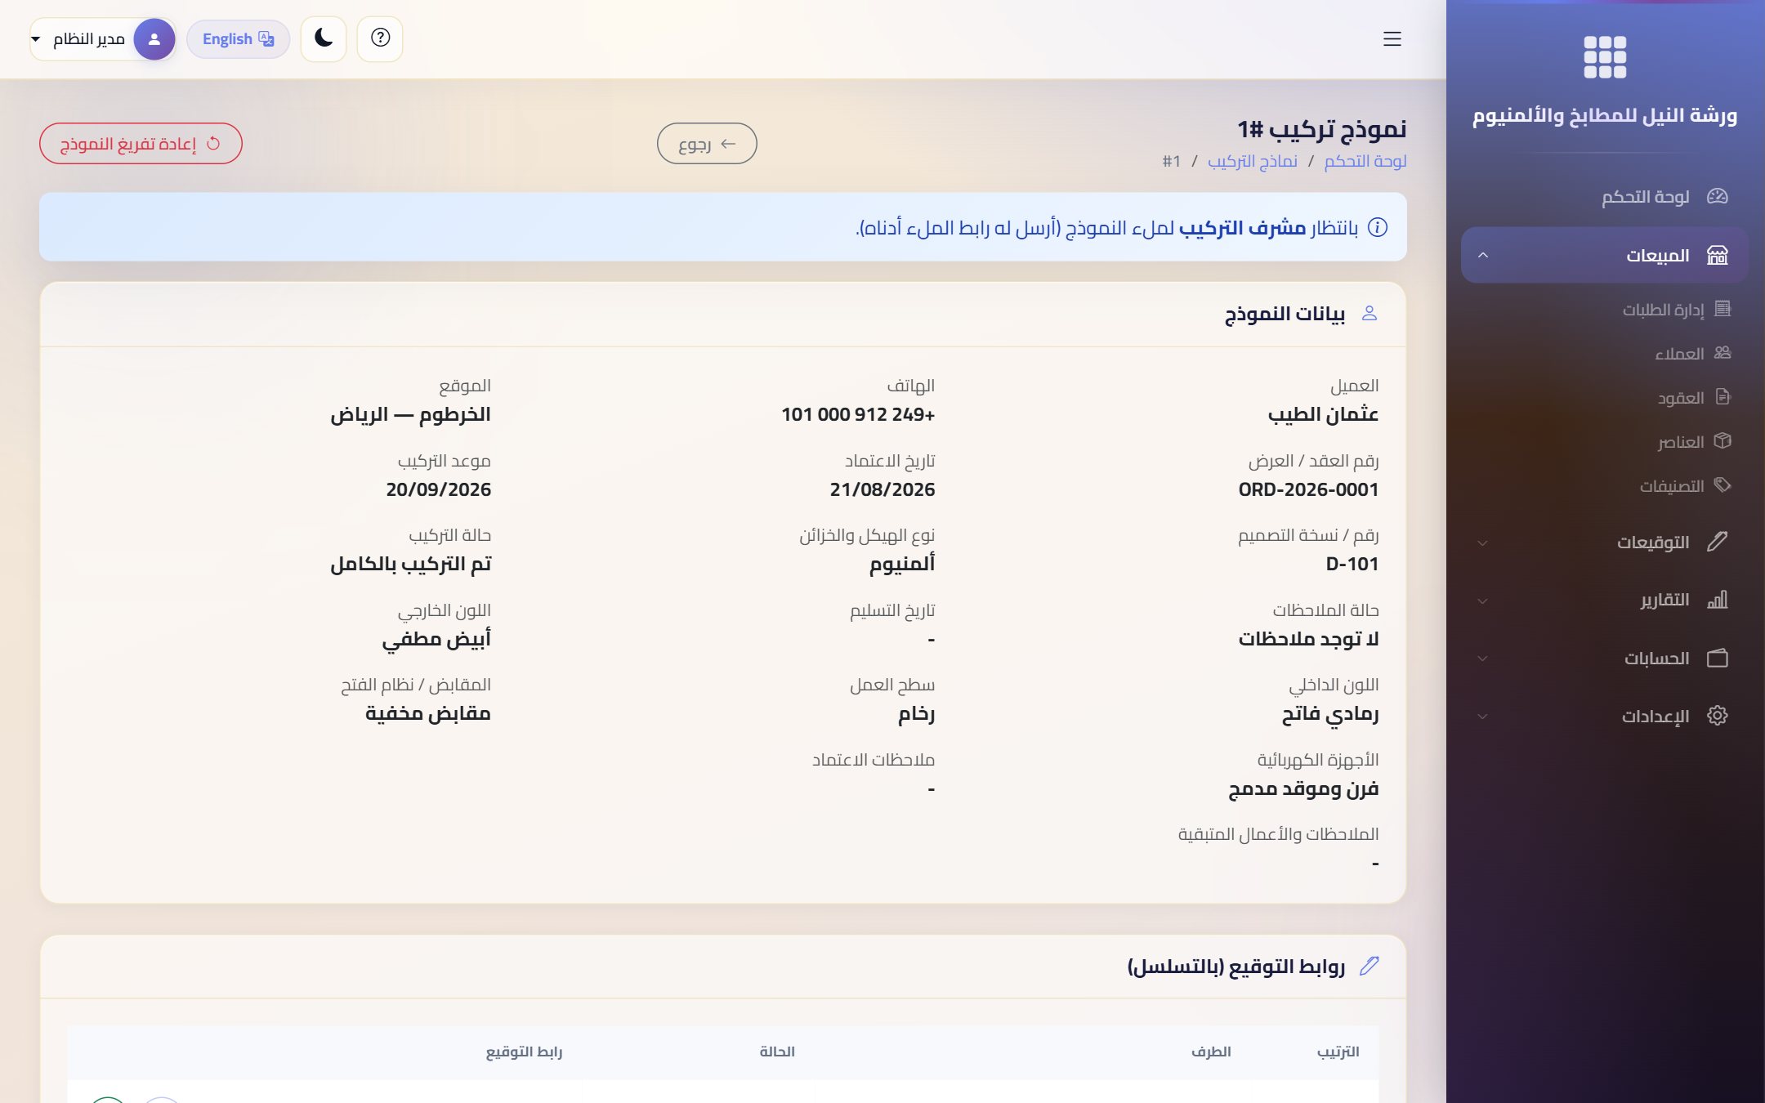The width and height of the screenshot is (1765, 1103).
Task: Expand the الإعدادات sidebar section
Action: [x=1605, y=717]
